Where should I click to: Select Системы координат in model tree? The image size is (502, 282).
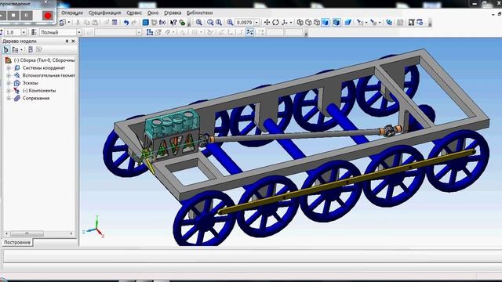pyautogui.click(x=44, y=68)
